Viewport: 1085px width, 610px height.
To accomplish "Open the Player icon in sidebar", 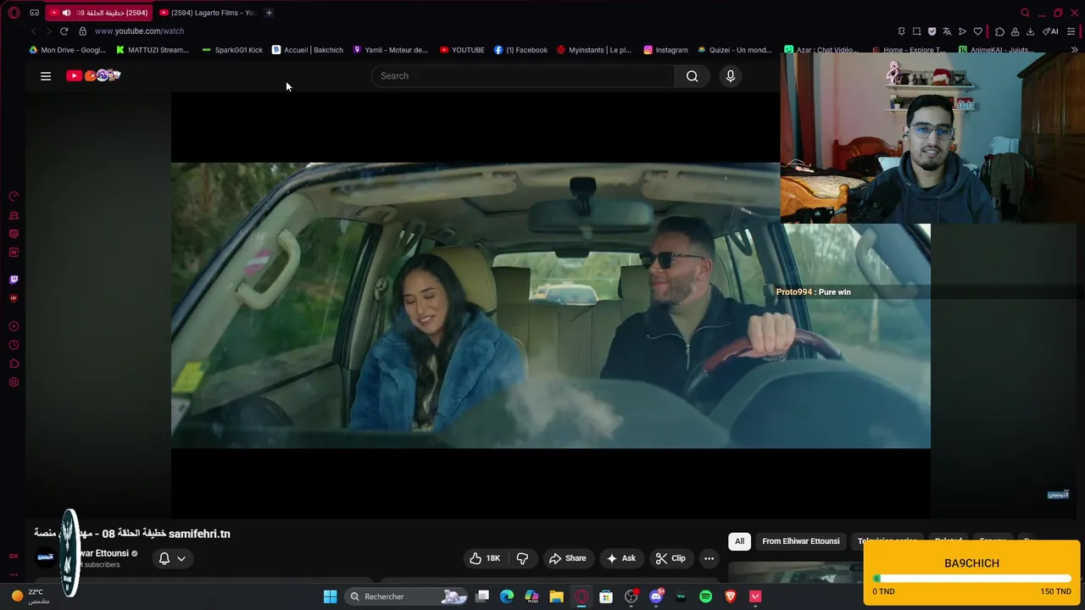I will (x=14, y=326).
